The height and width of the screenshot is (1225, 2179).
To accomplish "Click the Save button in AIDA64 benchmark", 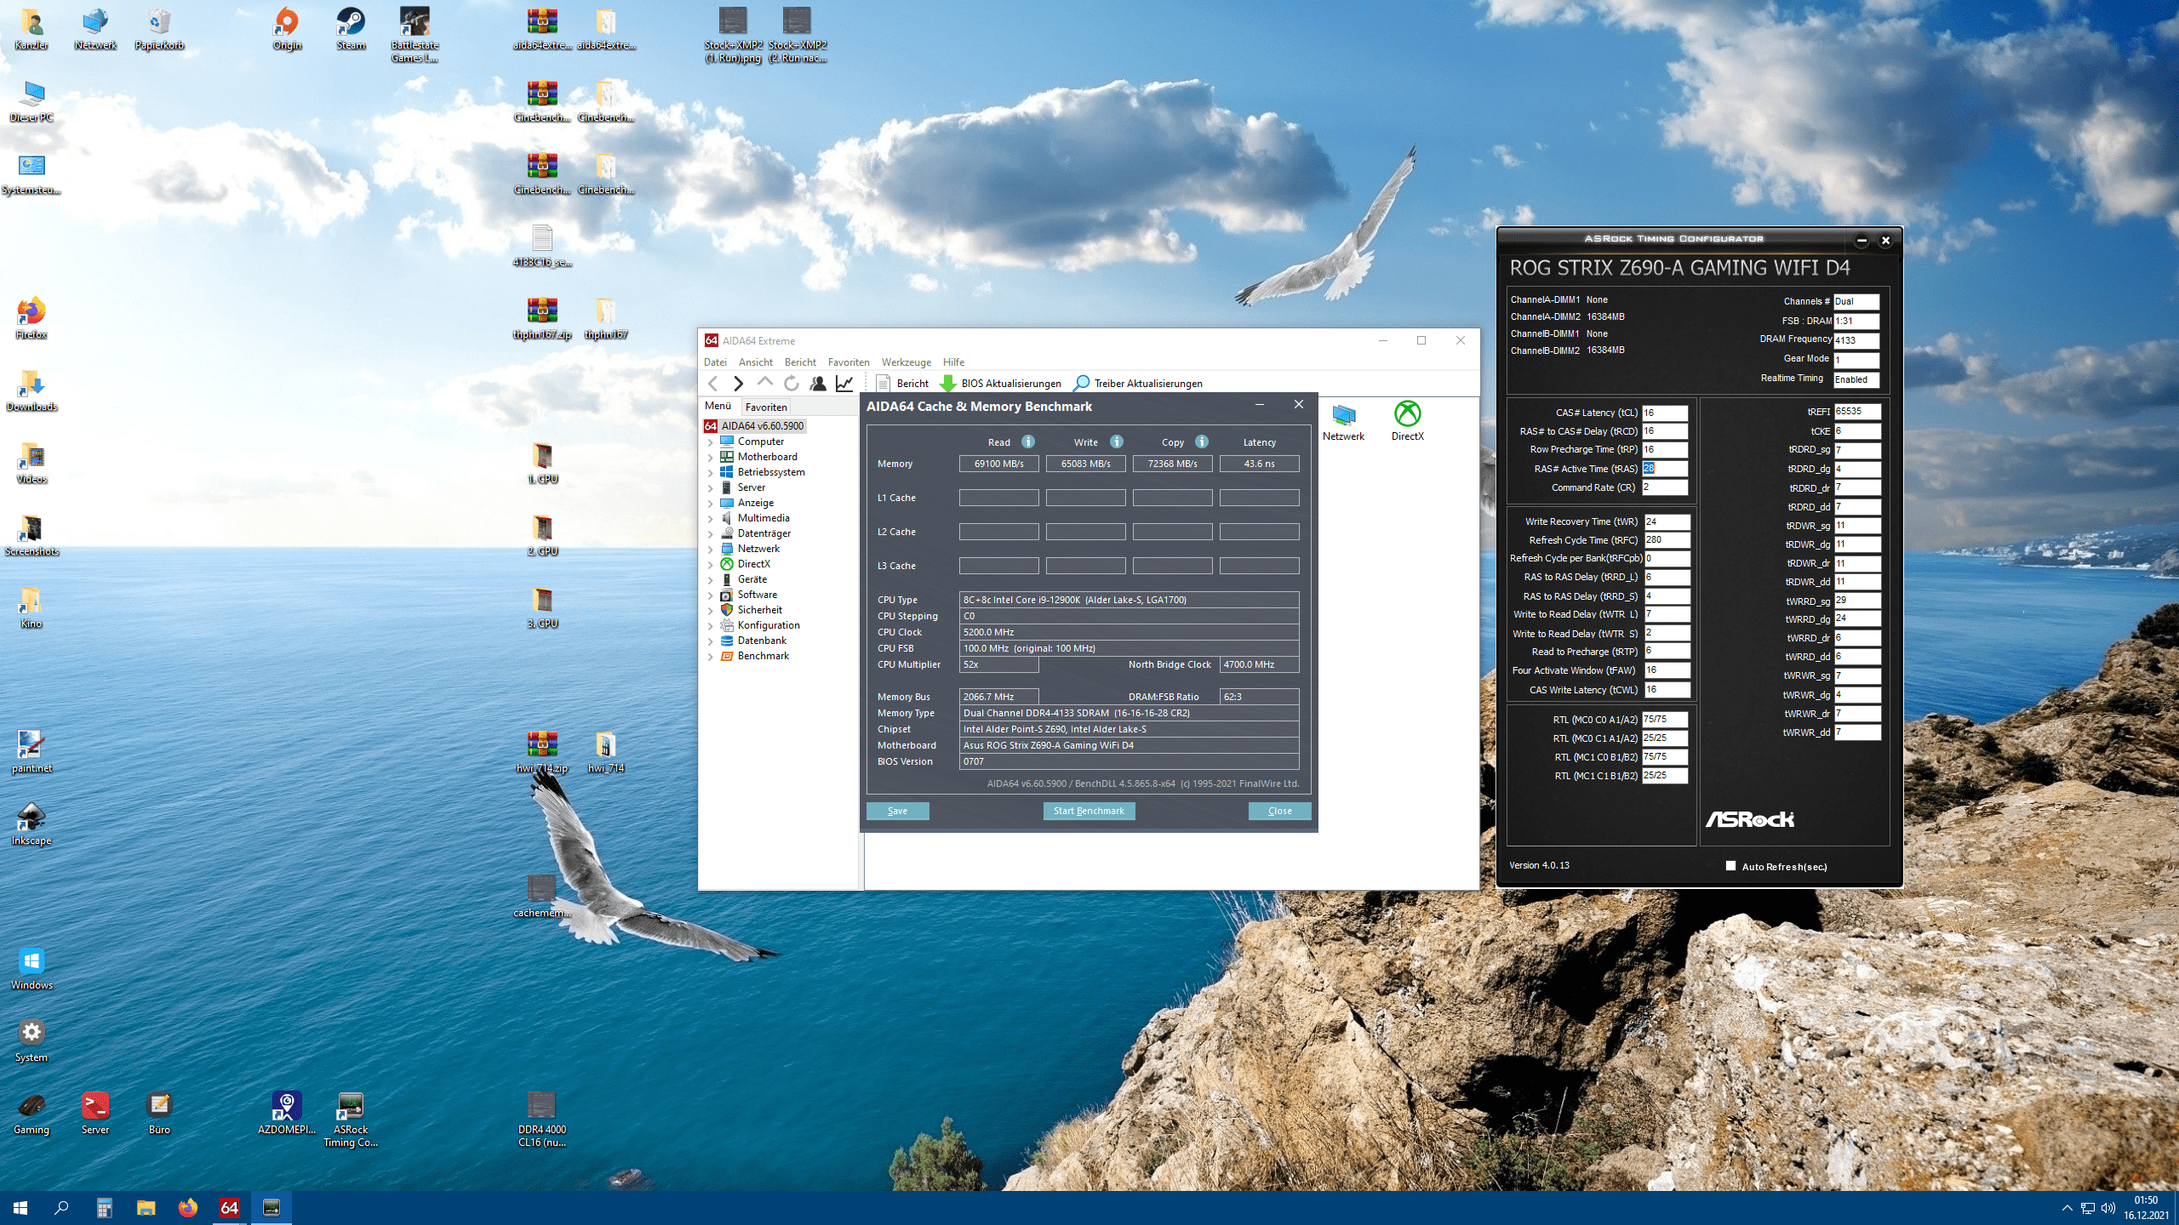I will coord(896,811).
